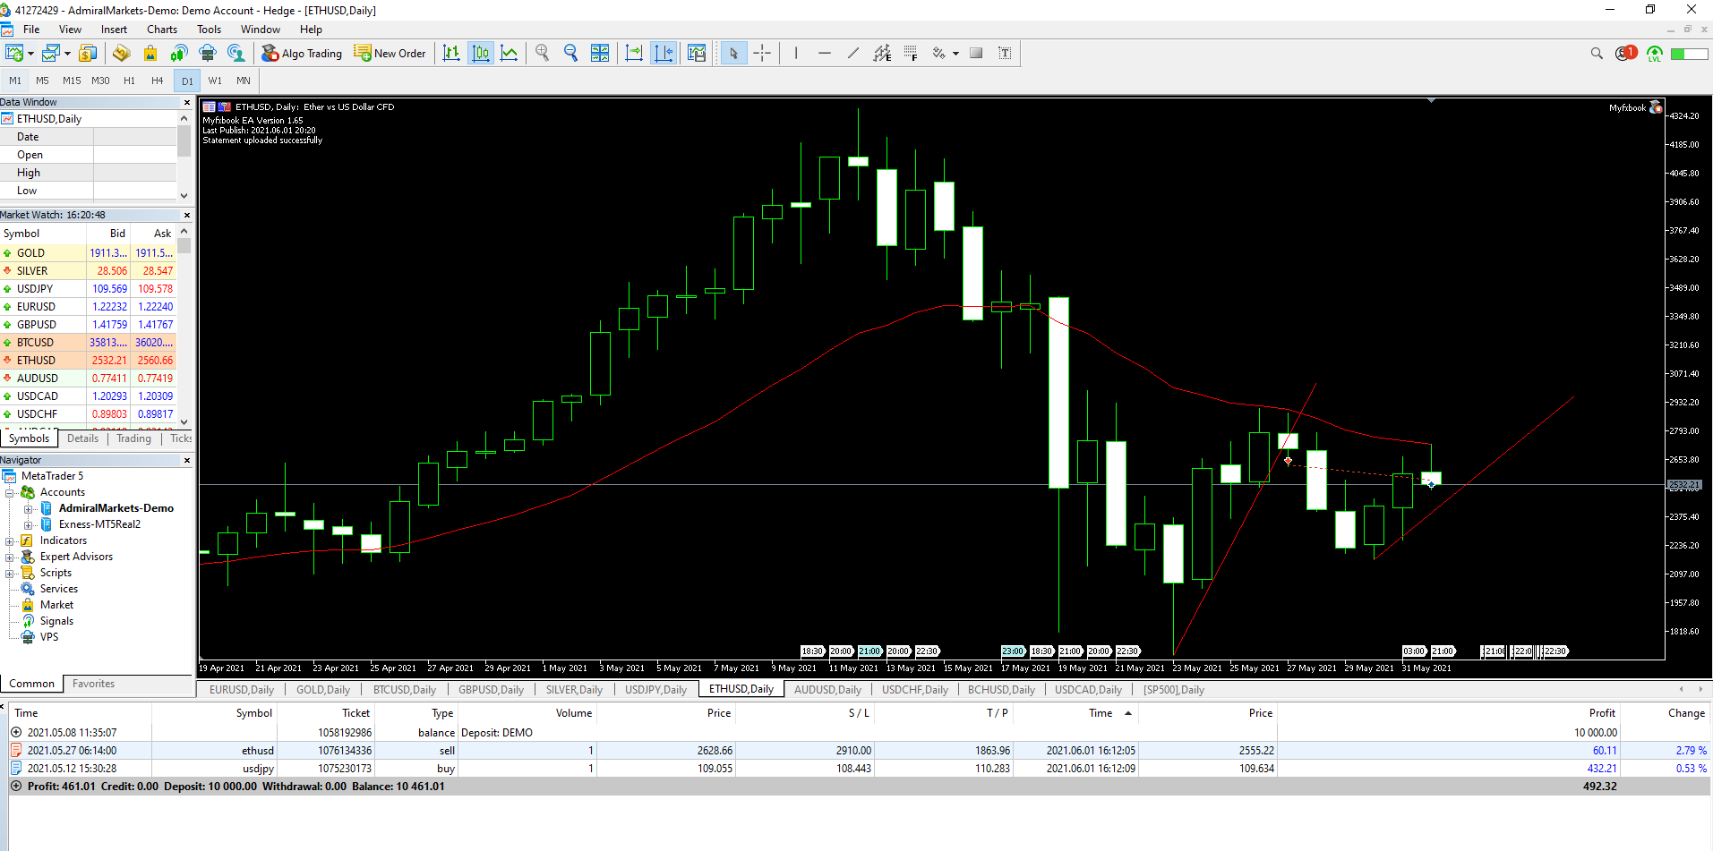This screenshot has width=1713, height=851.
Task: Click the toolbar search magnifier icon
Action: click(1597, 54)
